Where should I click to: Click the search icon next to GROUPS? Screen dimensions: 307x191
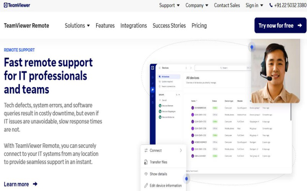(x=176, y=95)
